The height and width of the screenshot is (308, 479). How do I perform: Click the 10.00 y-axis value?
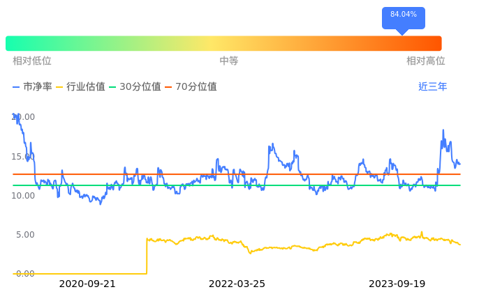pyautogui.click(x=24, y=195)
